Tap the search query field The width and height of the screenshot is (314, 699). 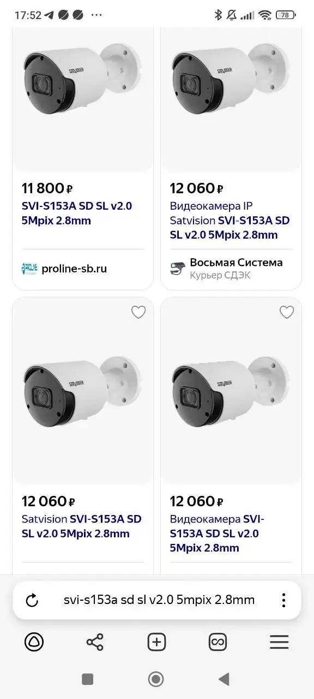coord(157,600)
